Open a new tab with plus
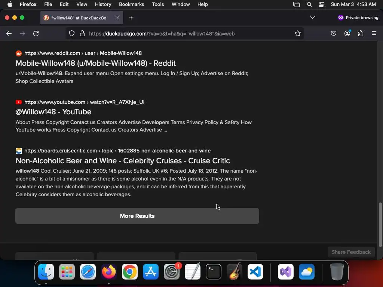 point(131,18)
